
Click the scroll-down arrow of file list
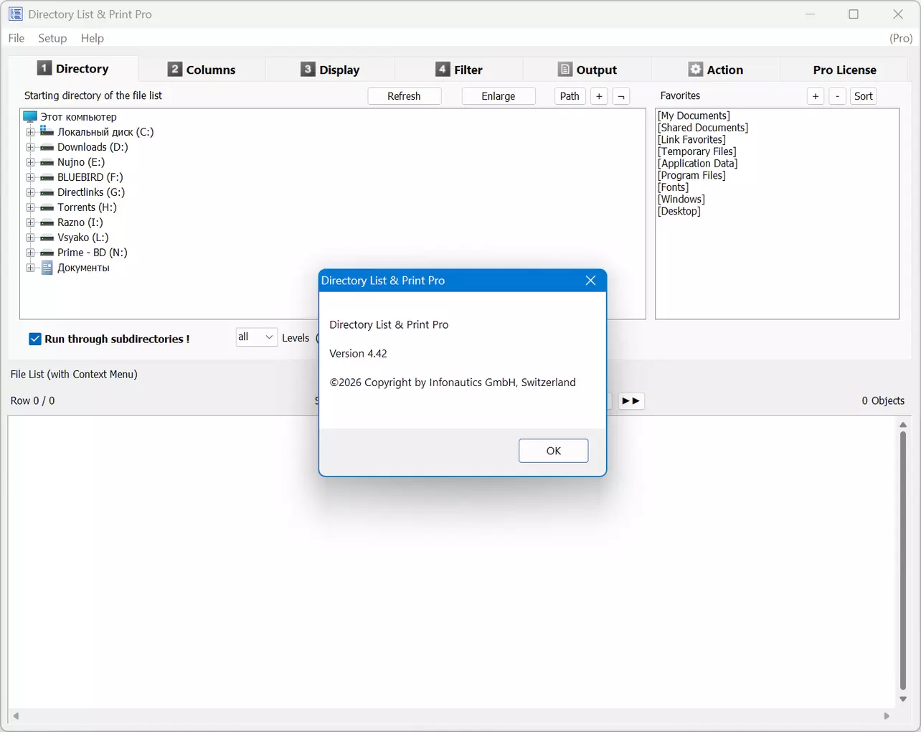tap(903, 699)
